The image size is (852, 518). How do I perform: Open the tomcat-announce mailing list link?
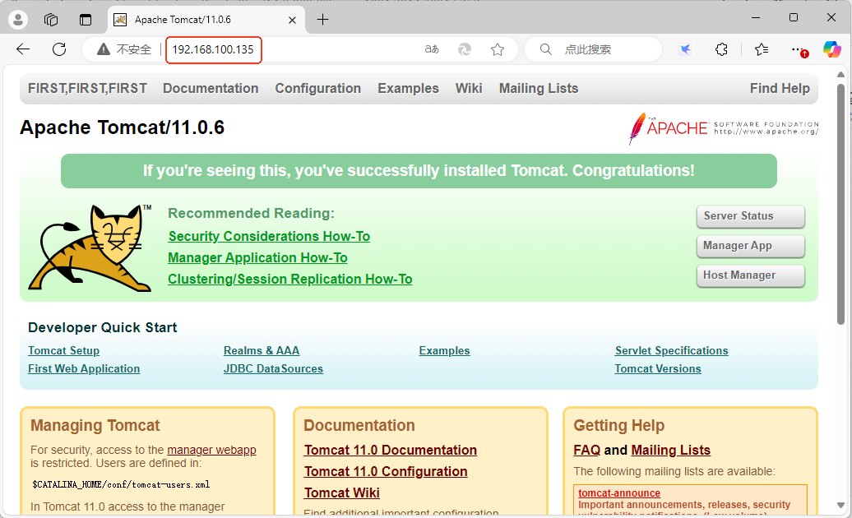tap(619, 493)
